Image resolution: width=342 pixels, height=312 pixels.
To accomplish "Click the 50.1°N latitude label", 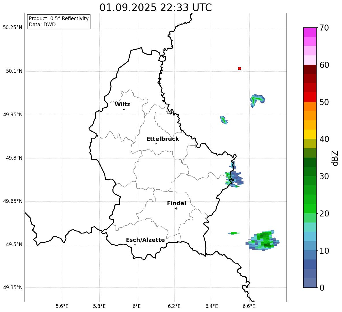I will [x=14, y=71].
